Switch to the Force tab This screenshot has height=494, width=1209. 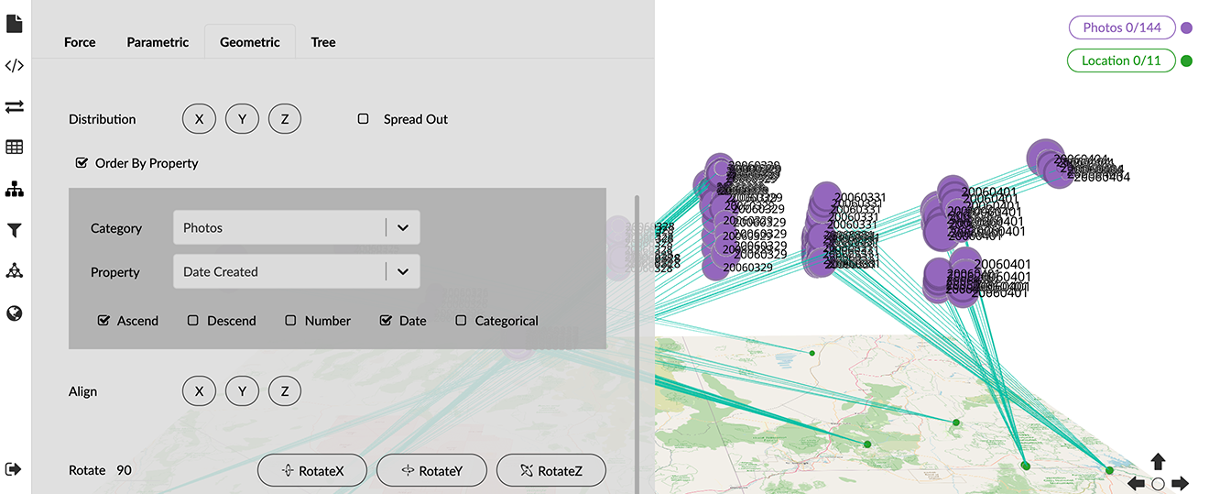click(x=80, y=42)
